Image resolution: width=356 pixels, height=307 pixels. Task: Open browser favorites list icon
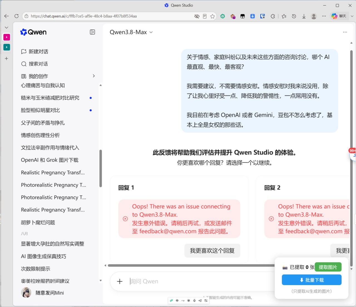tap(284, 16)
